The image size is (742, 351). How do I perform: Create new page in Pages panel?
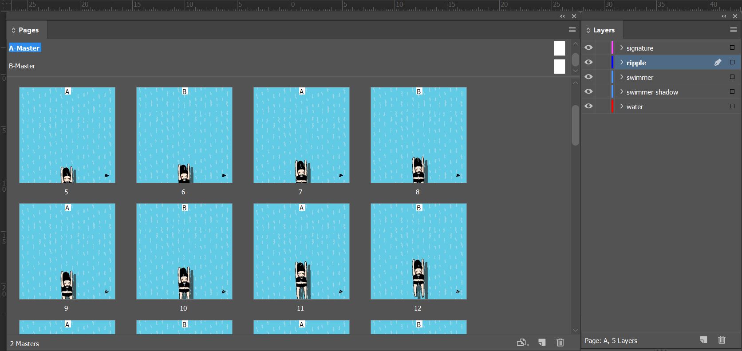click(x=542, y=343)
